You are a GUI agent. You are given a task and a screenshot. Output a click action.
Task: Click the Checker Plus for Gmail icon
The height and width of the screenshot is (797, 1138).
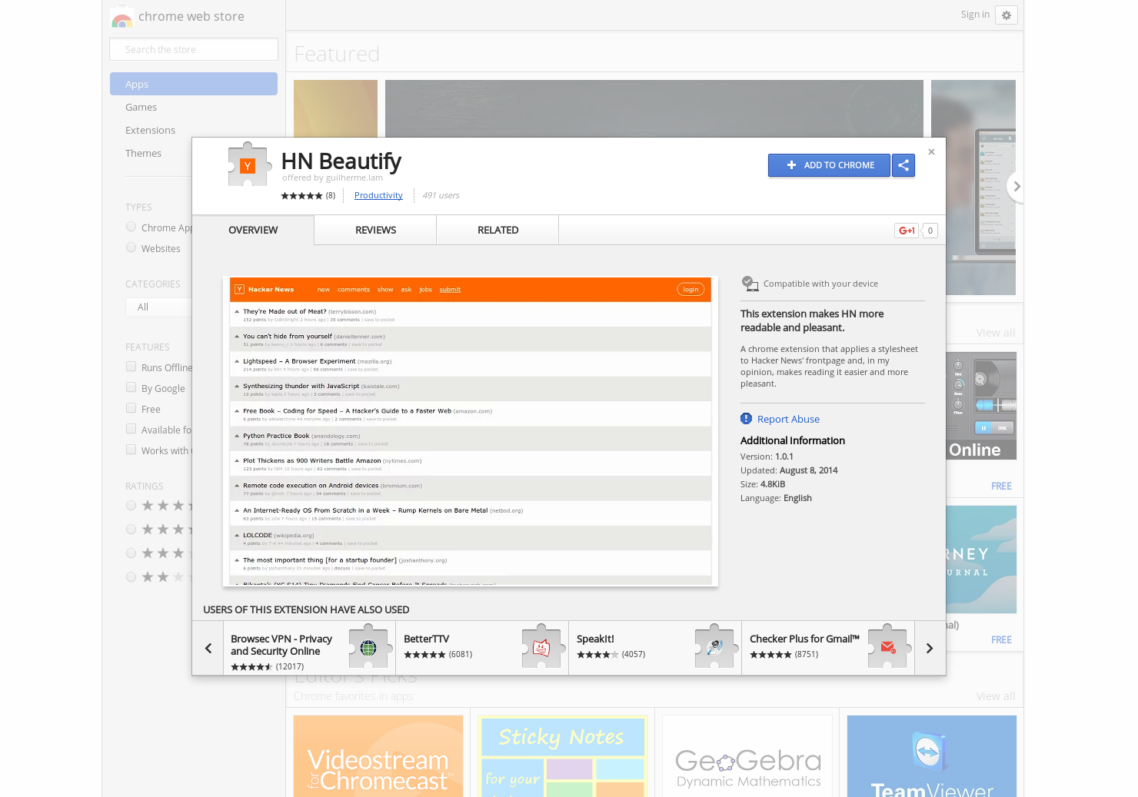tap(887, 647)
